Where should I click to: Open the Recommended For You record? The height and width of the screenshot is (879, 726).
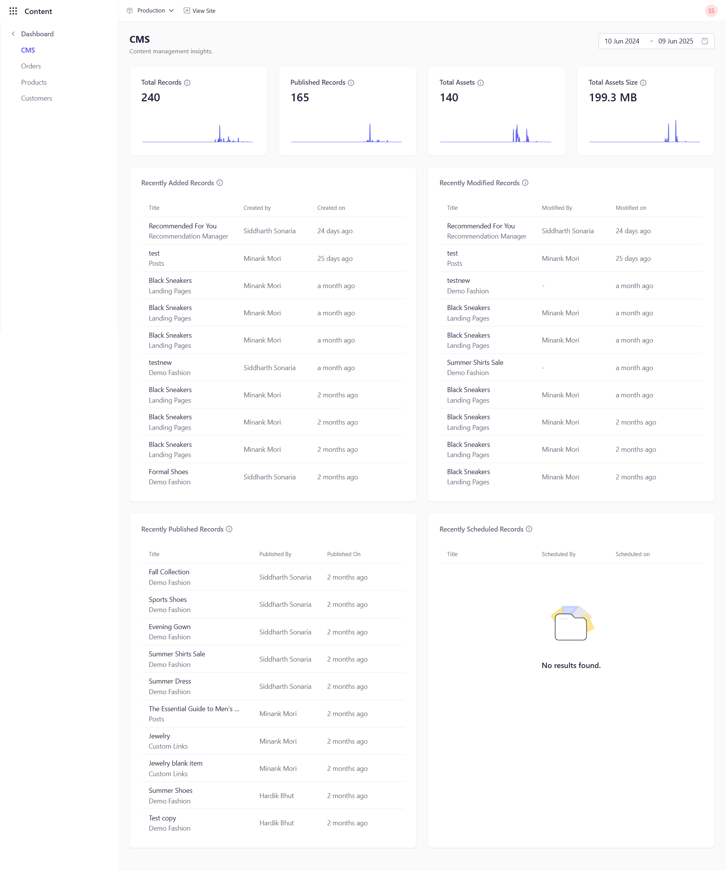[182, 226]
